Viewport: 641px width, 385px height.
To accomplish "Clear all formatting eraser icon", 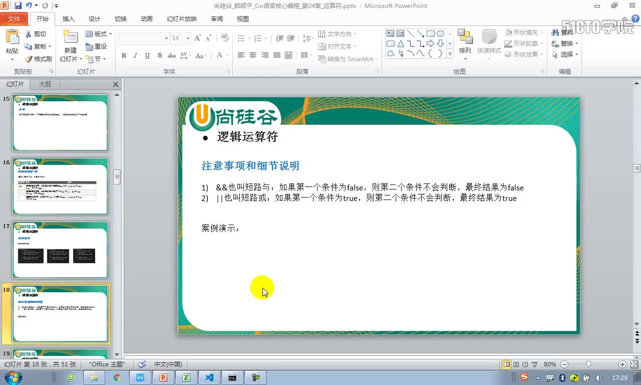I will tap(225, 38).
